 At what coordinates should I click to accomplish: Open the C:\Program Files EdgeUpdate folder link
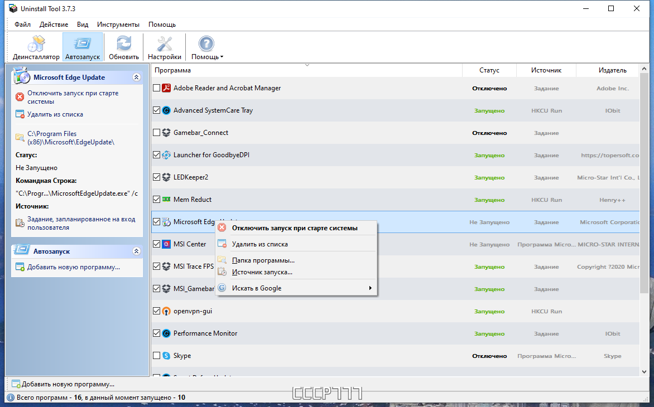tap(70, 138)
